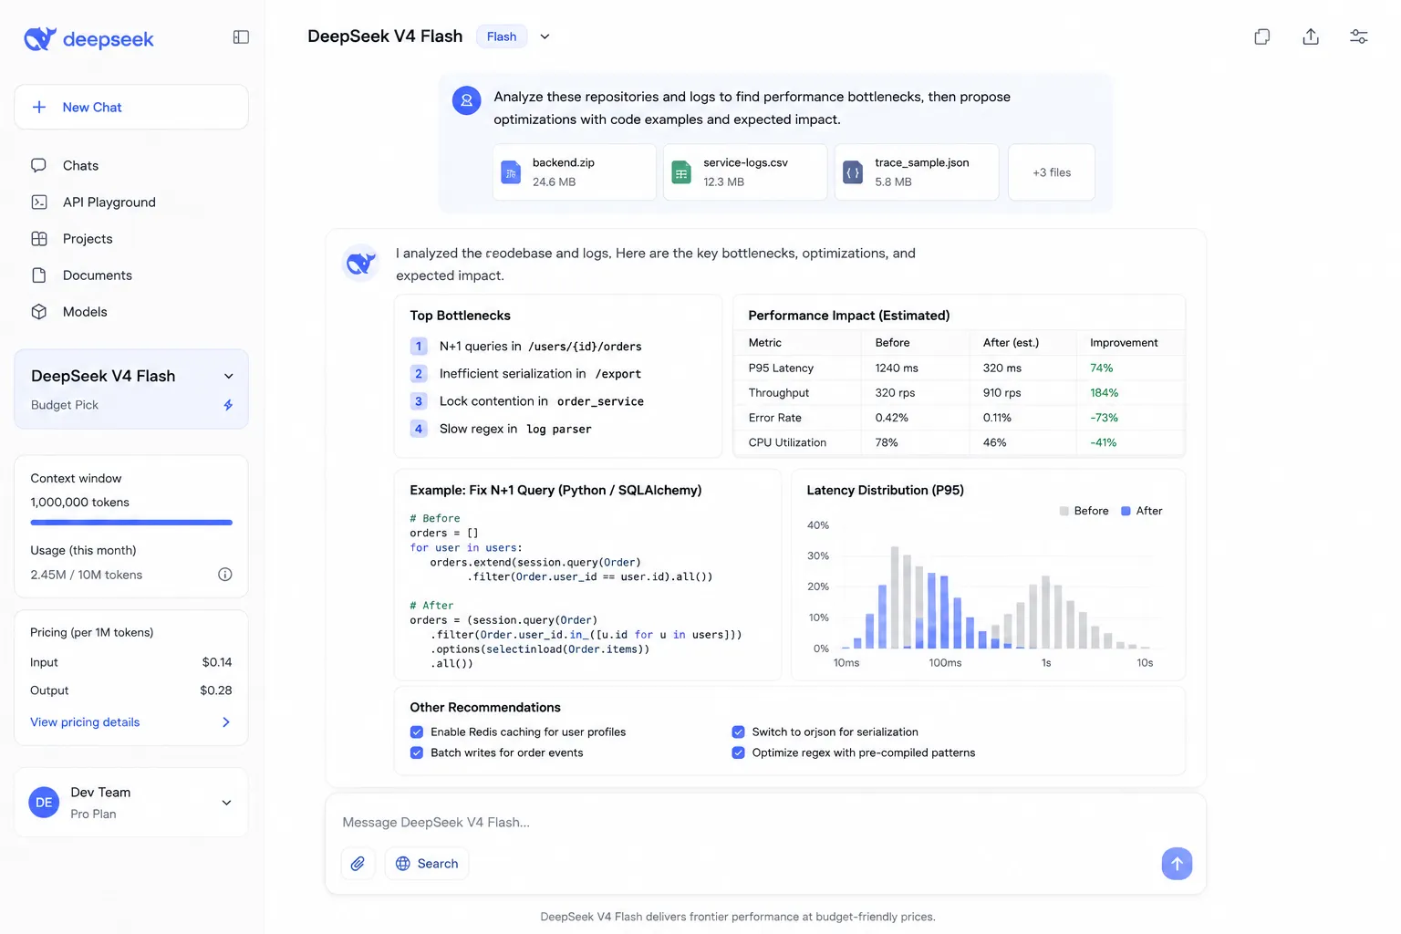Click backend.zip archive file icon

tap(511, 171)
